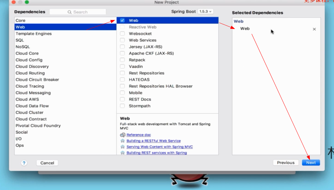This screenshot has height=190, width=334.
Task: Check Rest Repositories HAL Browser
Action: [122, 86]
